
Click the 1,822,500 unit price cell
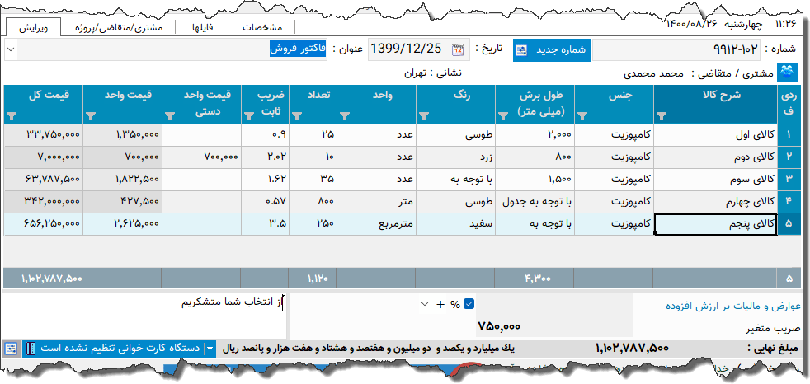(122, 180)
